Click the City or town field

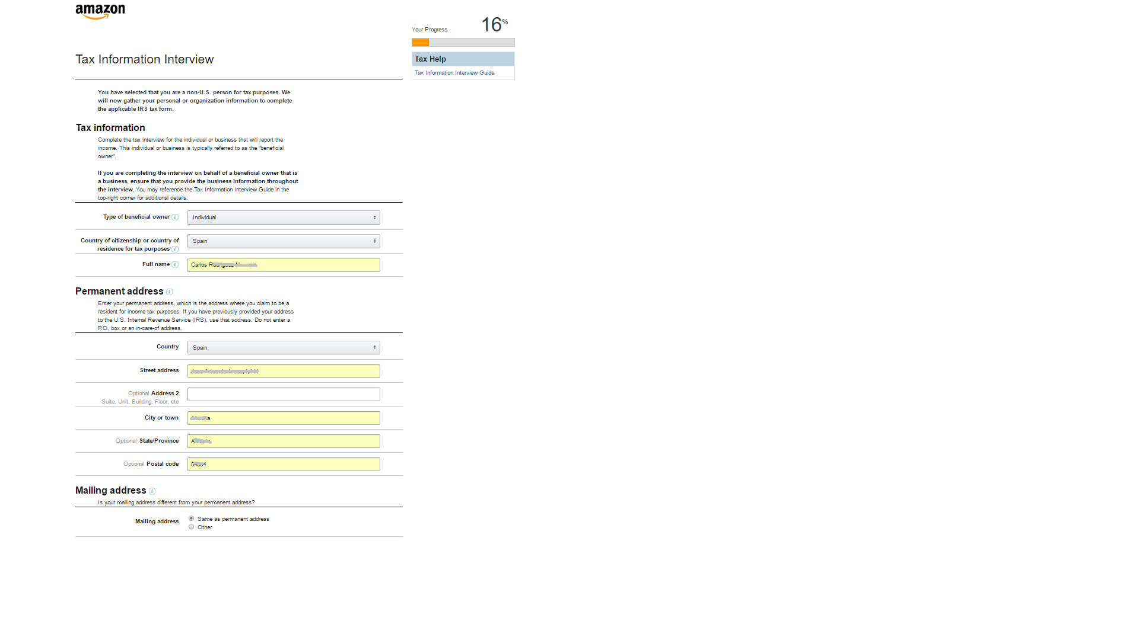tap(284, 418)
